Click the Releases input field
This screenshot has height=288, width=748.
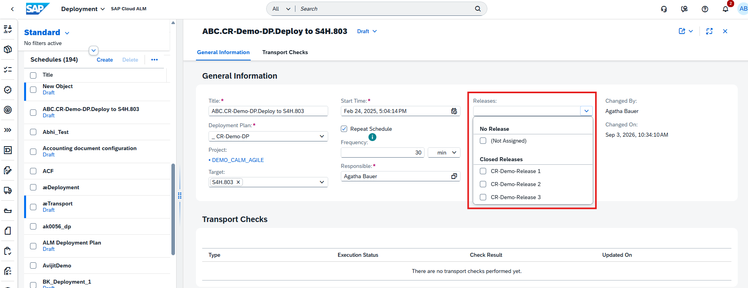[527, 111]
